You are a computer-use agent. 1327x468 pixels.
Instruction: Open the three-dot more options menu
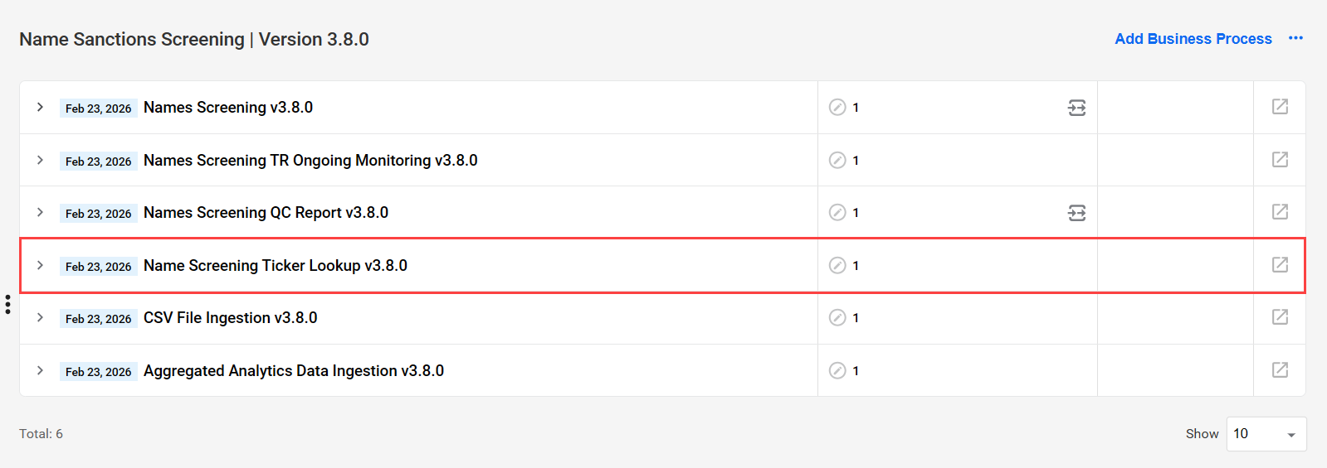(x=1295, y=38)
